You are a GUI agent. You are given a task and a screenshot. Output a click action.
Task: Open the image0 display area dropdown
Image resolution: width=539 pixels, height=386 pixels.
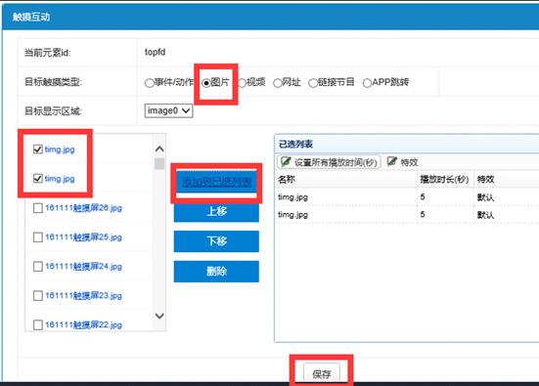click(168, 111)
